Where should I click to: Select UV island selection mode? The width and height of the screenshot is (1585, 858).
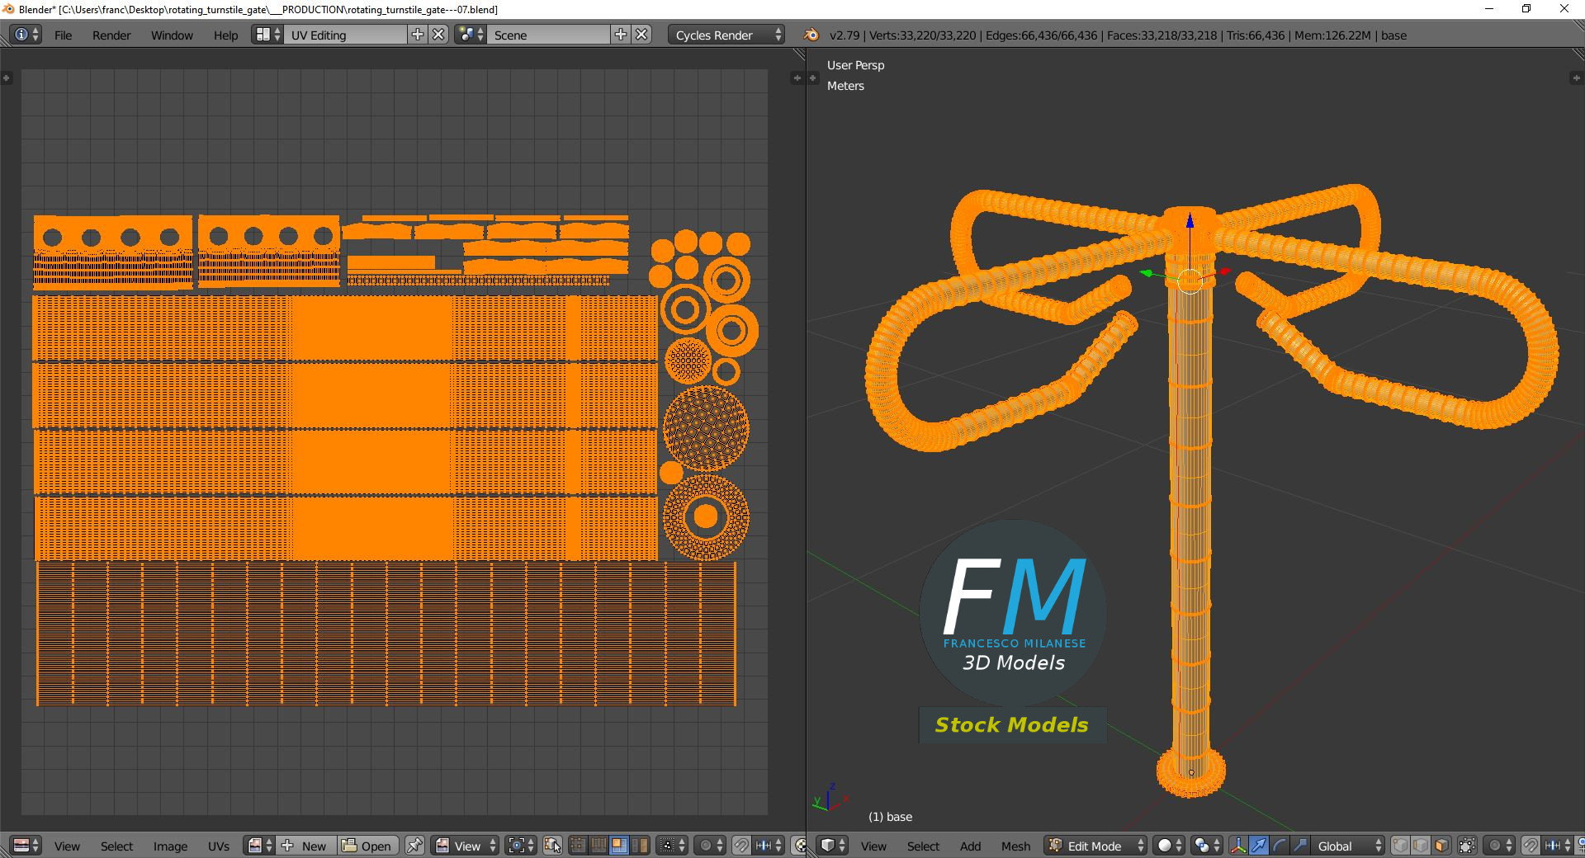(x=640, y=846)
